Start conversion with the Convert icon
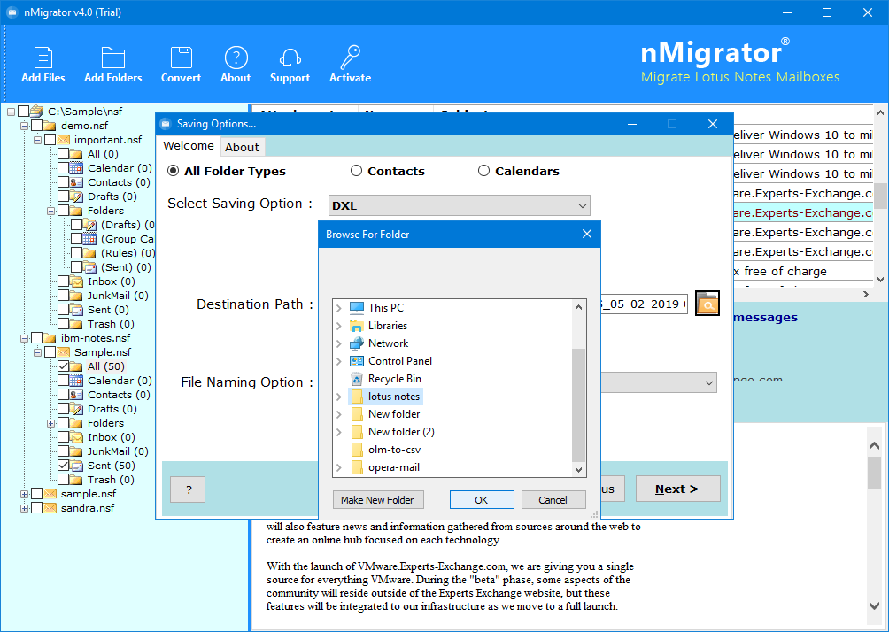 tap(181, 58)
